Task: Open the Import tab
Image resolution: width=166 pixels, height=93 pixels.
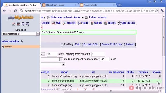Action: point(110,23)
